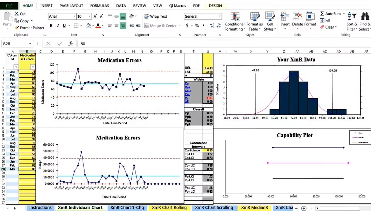Click the formula bar input
Screen dimensions: 371x211
click(x=224, y=44)
